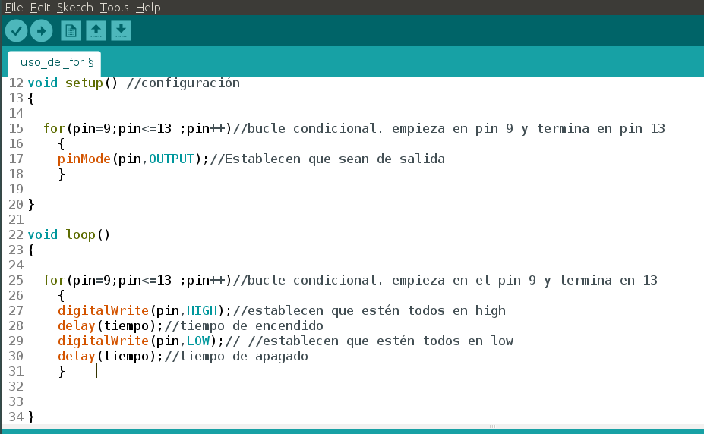Click the Upload arrow icon
704x434 pixels.
coord(41,31)
